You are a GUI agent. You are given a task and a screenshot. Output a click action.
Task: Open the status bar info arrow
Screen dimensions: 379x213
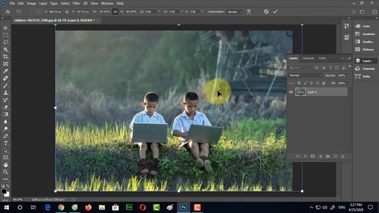pos(73,199)
